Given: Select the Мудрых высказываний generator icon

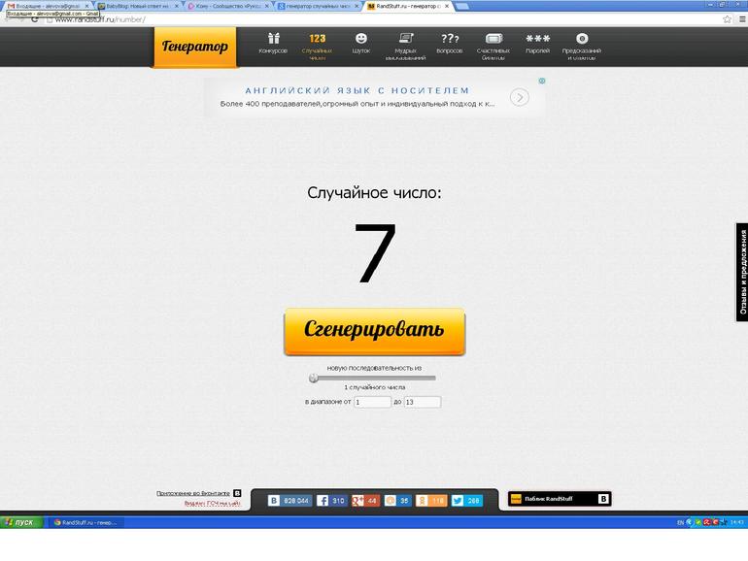Looking at the screenshot, I should (405, 44).
